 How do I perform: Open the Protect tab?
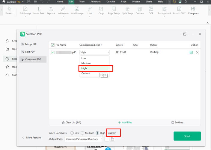[136, 2]
